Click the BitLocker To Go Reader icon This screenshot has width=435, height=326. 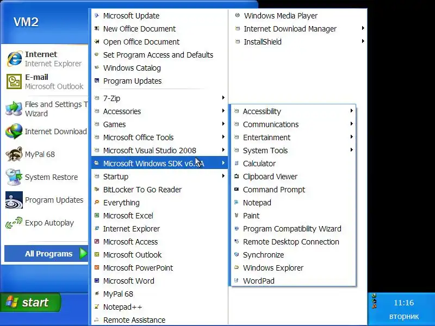point(97,189)
